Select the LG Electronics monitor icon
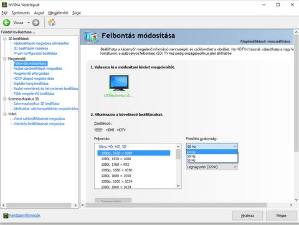The height and width of the screenshot is (225, 299). click(119, 83)
